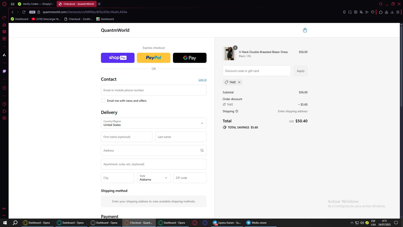Pay with Shop Pay button
Viewport: 403px width, 227px height.
(x=118, y=58)
